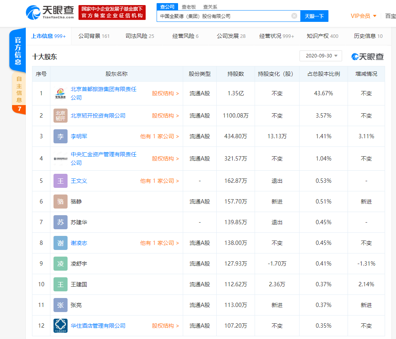
Task: Switch to the 经营风险 tab
Action: [x=186, y=36]
